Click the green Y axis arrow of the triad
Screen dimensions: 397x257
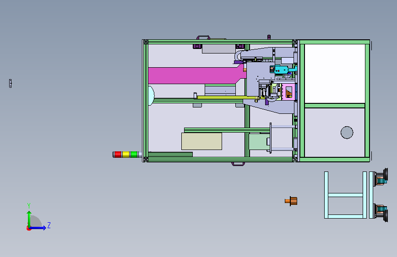(29, 219)
